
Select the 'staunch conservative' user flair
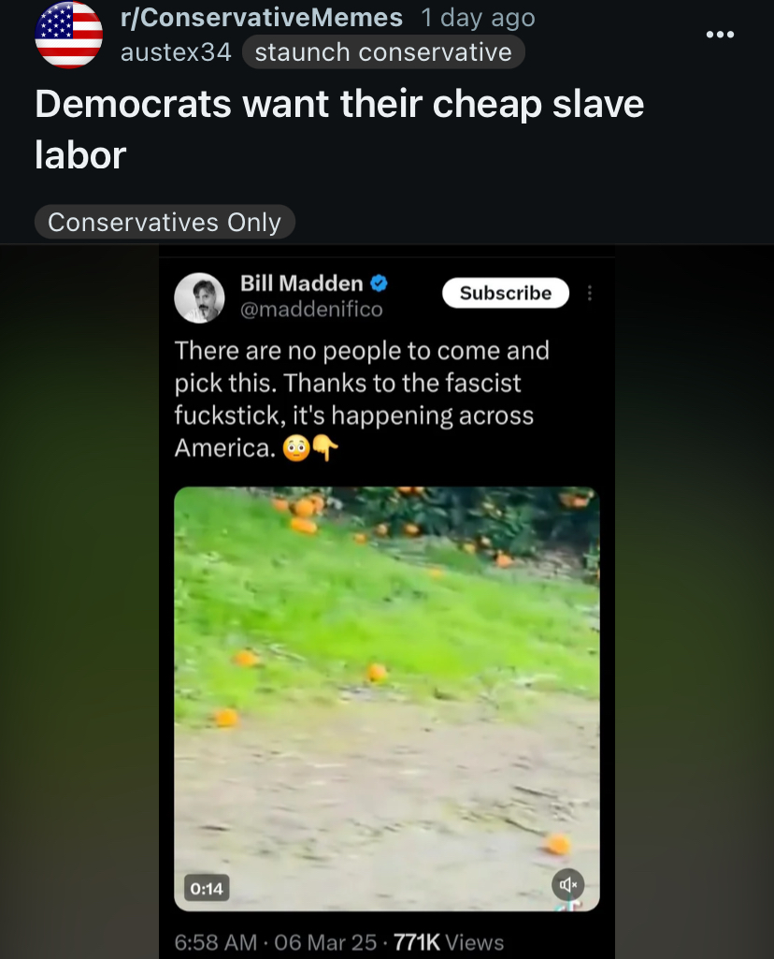(x=383, y=52)
